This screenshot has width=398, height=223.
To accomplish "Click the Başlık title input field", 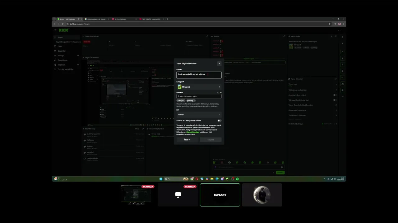I will pos(199,75).
